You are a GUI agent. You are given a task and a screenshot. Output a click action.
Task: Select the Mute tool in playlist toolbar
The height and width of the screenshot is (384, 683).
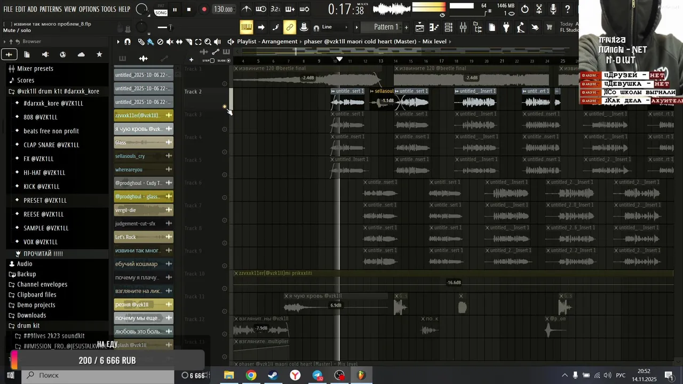(x=170, y=42)
